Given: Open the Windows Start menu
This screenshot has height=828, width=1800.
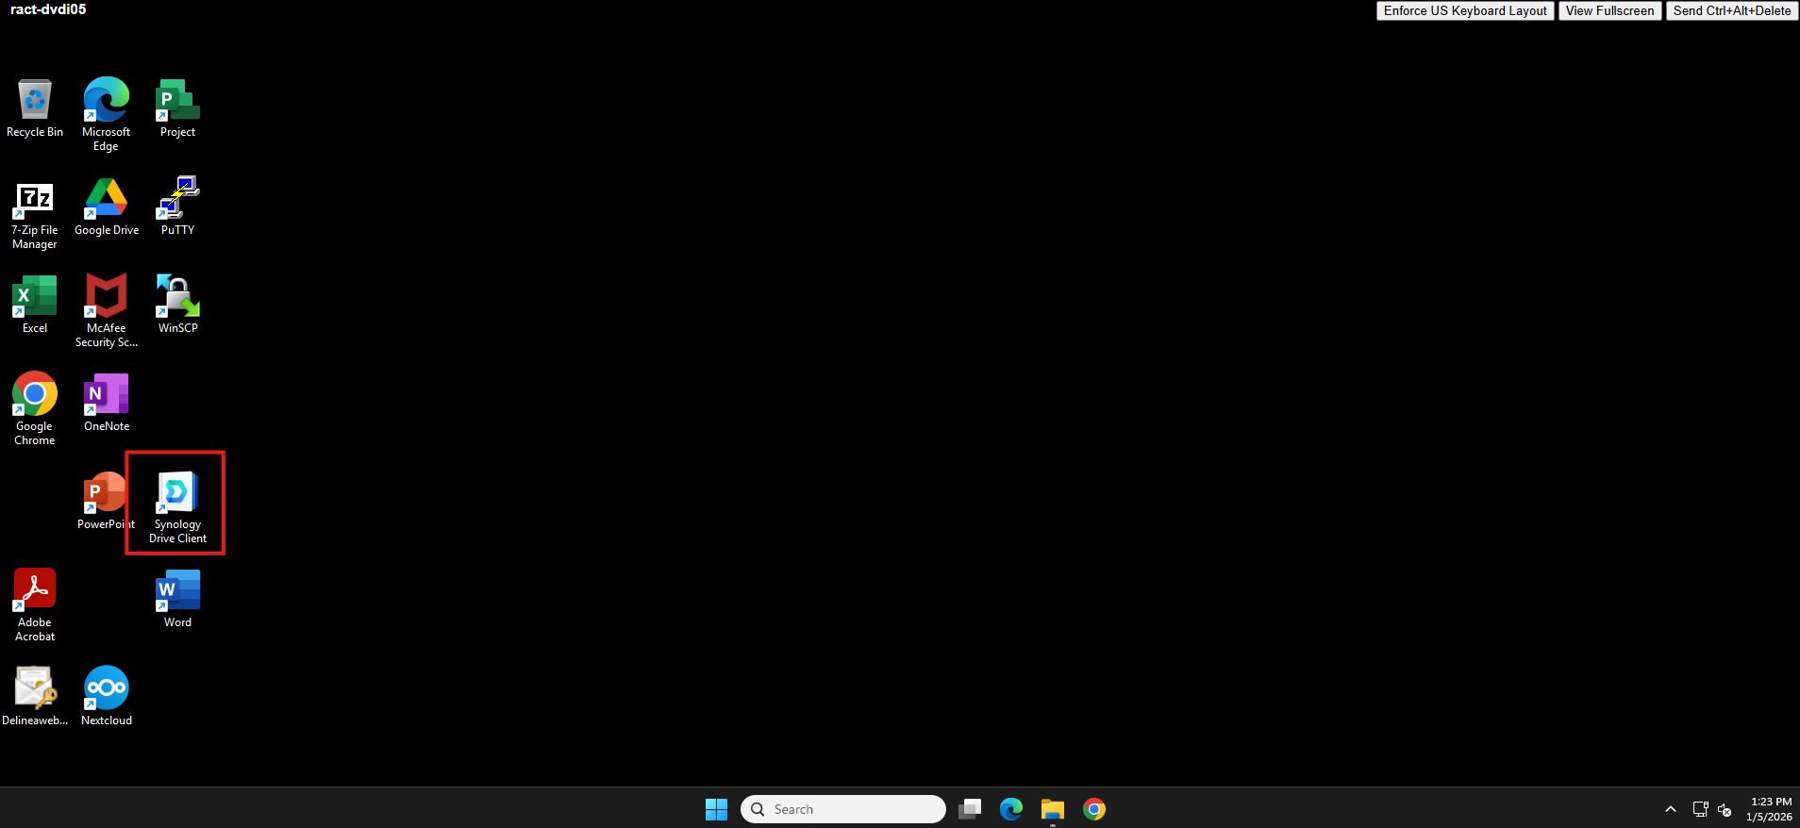Looking at the screenshot, I should tap(716, 809).
